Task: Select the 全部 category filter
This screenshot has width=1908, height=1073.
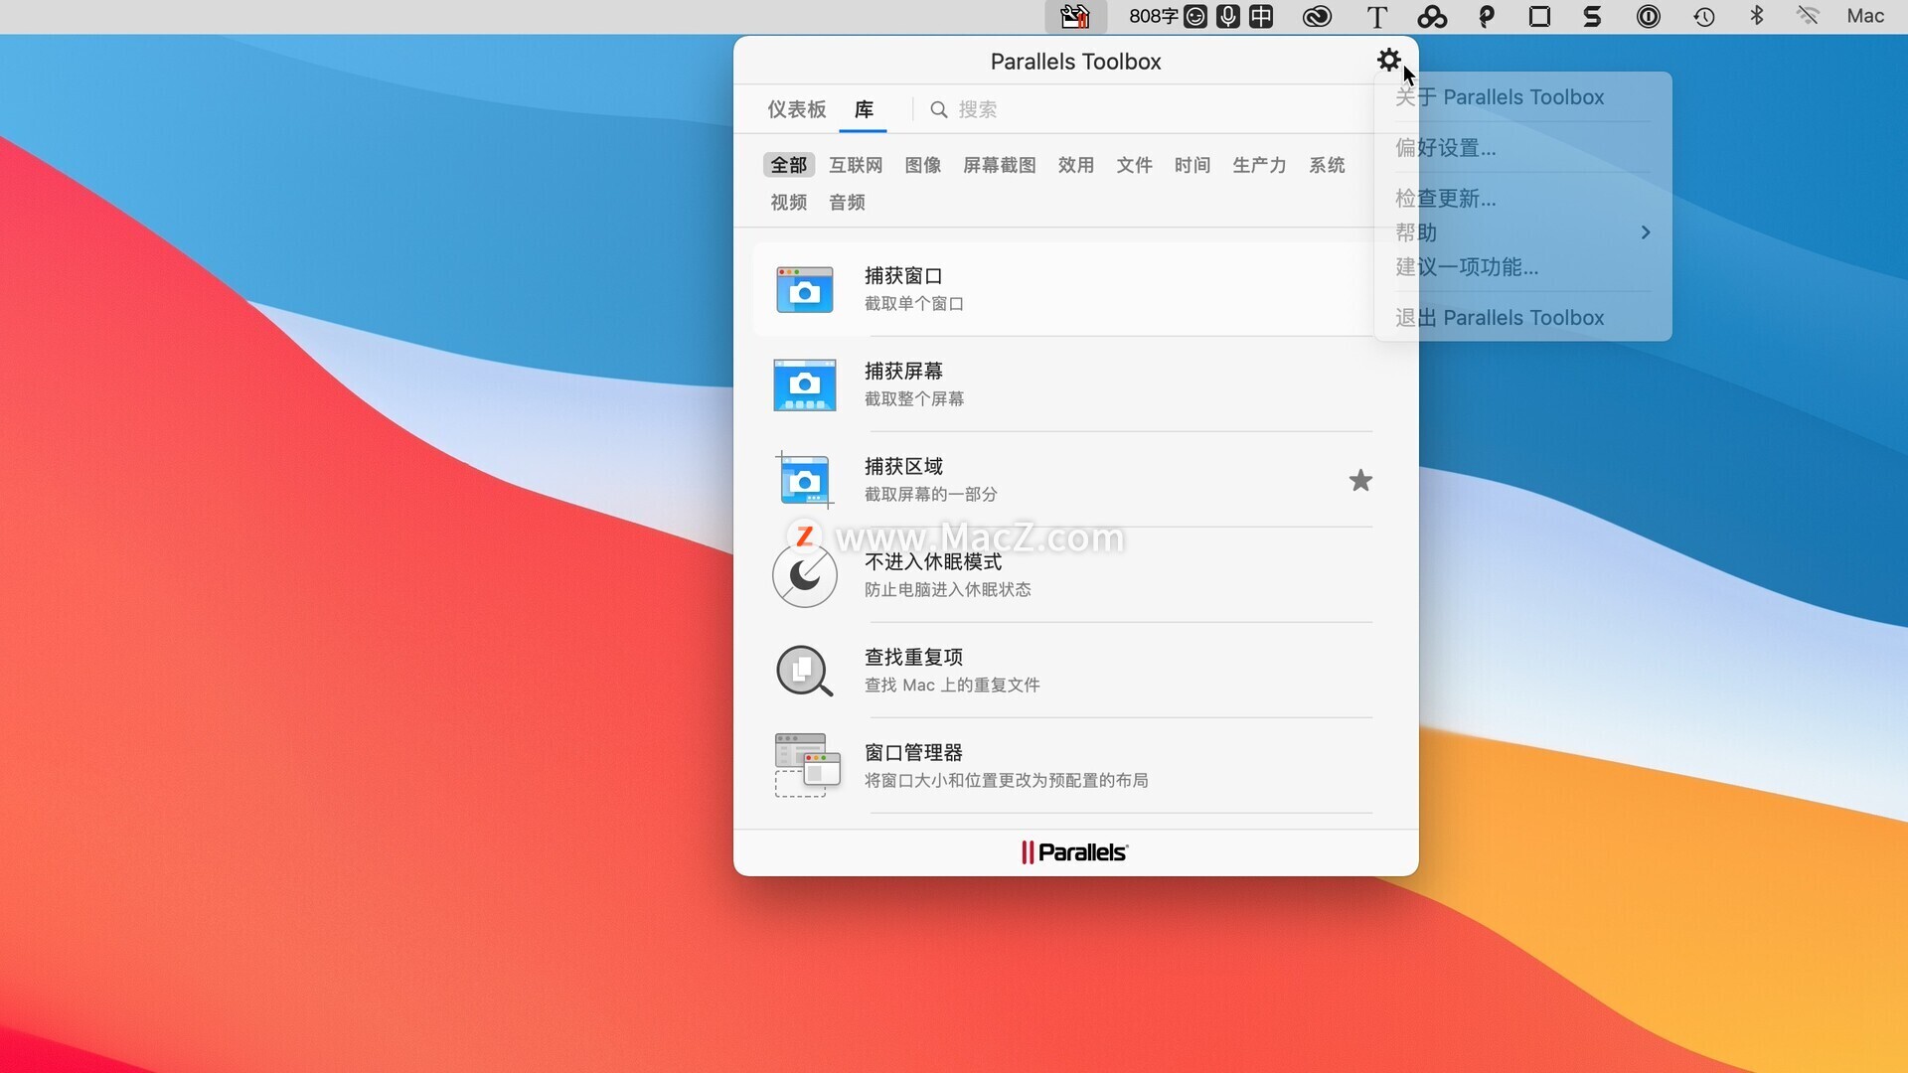Action: [x=789, y=165]
